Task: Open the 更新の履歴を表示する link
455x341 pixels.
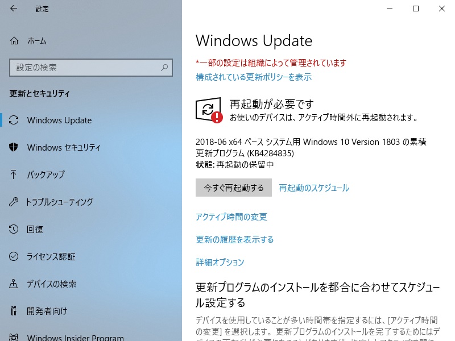Action: point(235,239)
